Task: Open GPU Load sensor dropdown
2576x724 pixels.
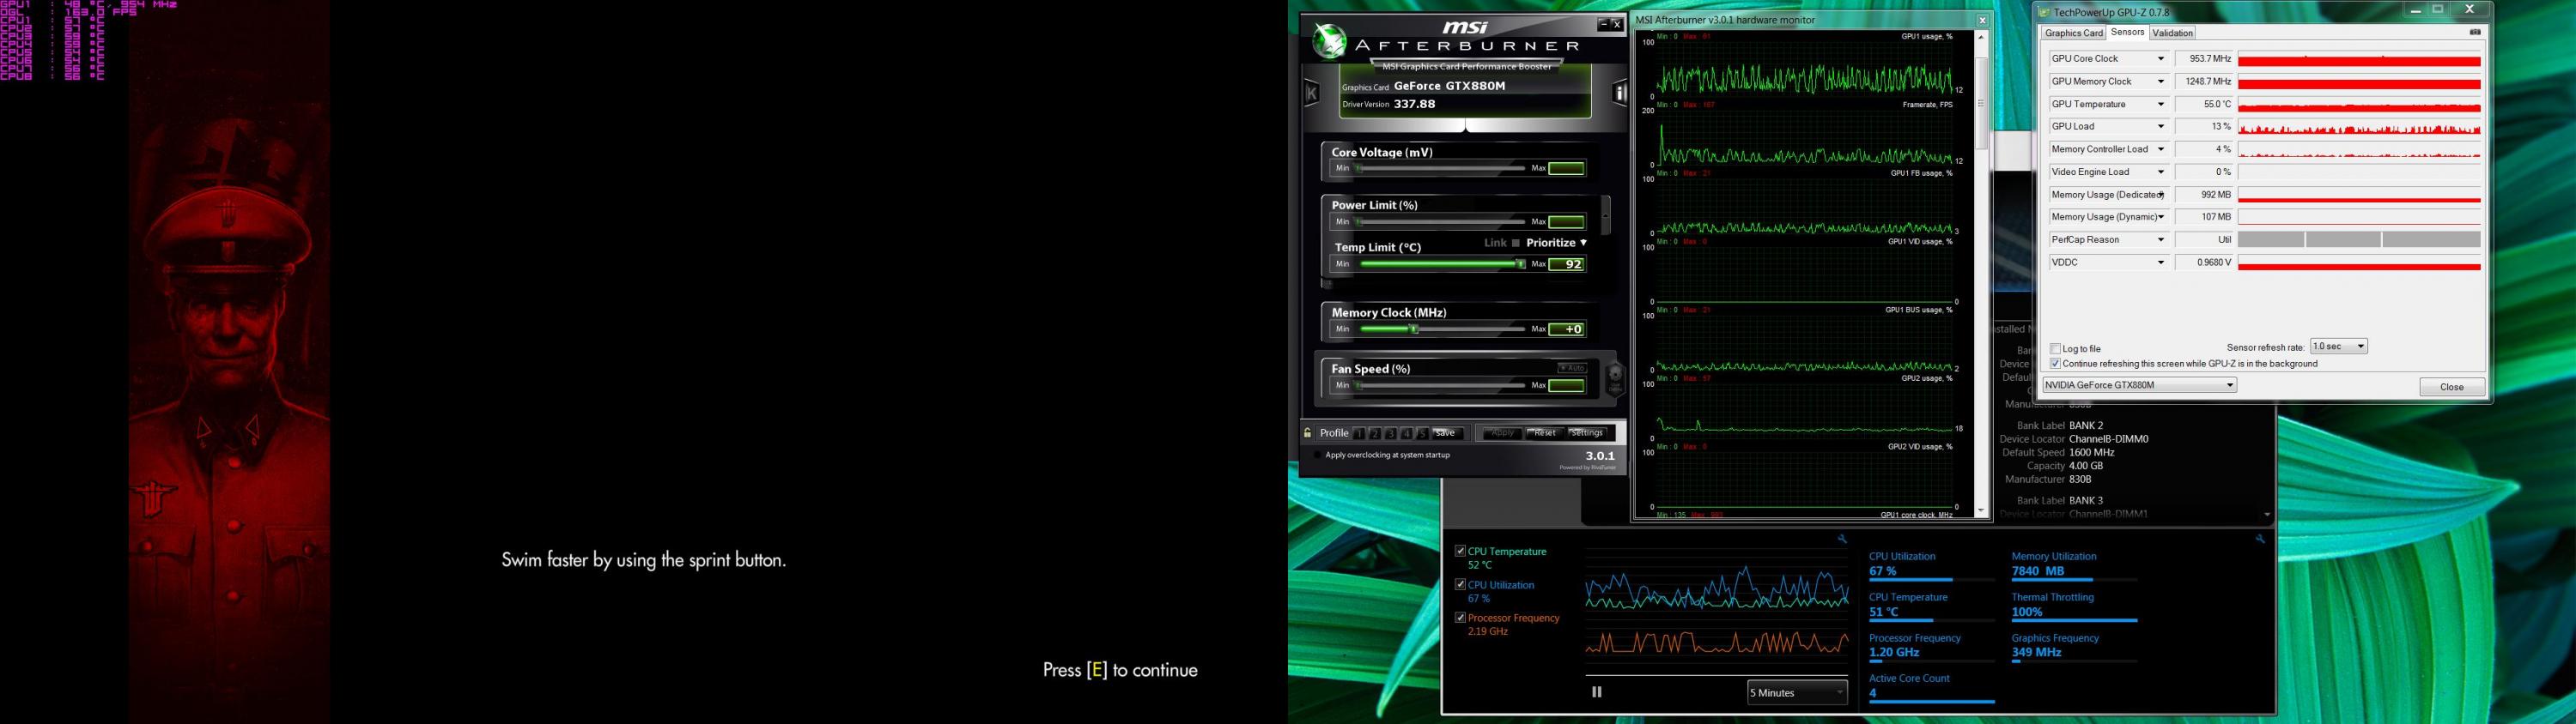Action: pos(2160,127)
